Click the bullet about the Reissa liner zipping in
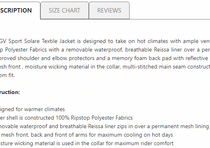 [x=104, y=127]
